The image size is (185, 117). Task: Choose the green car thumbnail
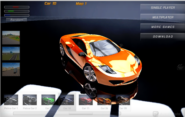click(48, 100)
